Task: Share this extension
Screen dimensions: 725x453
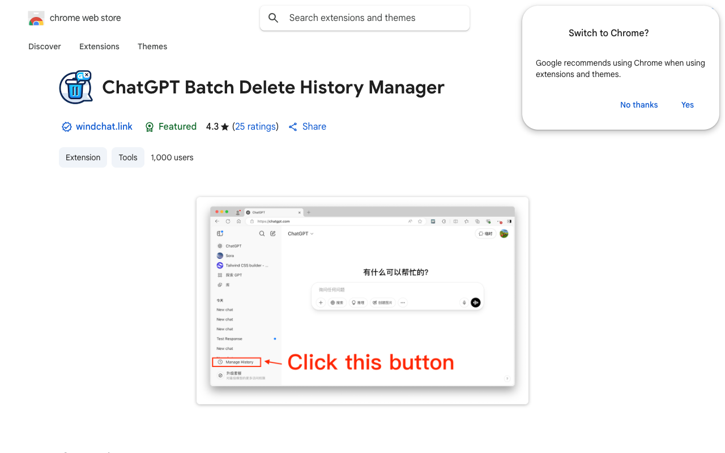Action: click(x=308, y=127)
